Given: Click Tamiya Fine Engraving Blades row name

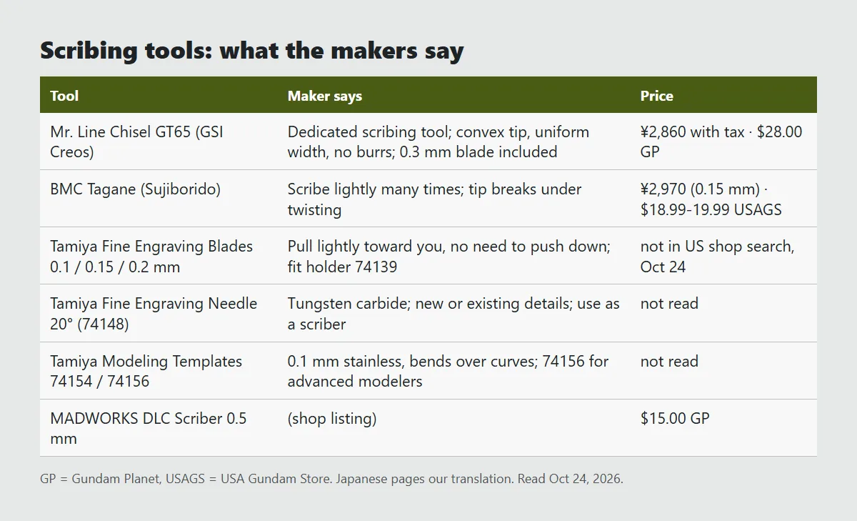Looking at the screenshot, I should click(x=151, y=256).
